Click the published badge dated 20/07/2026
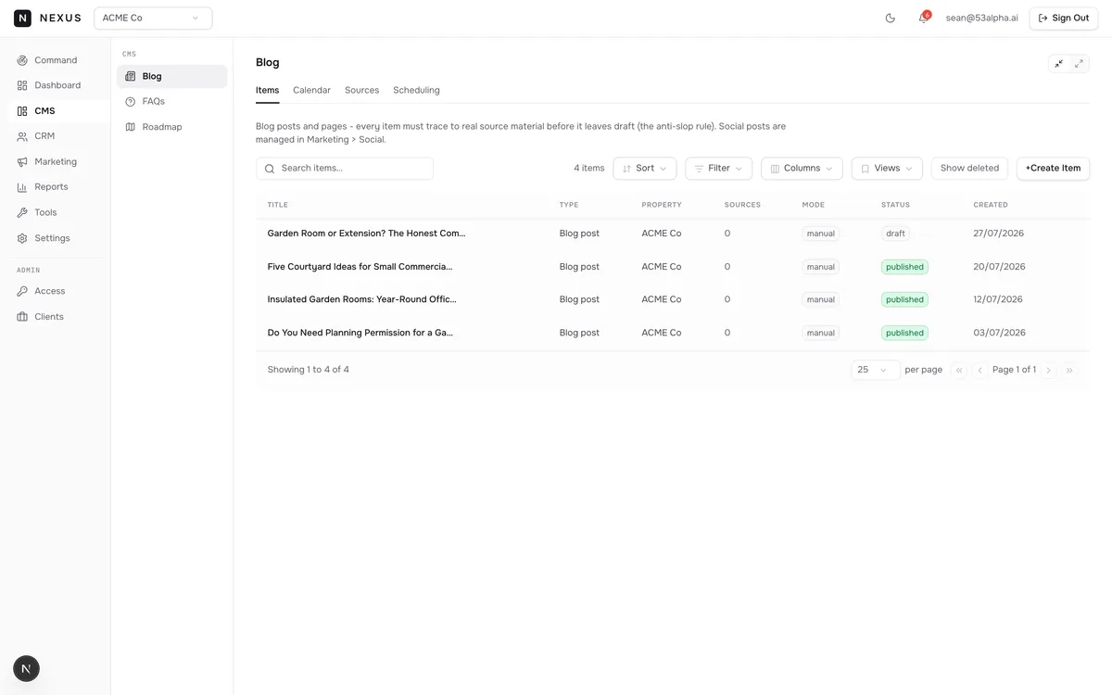 pyautogui.click(x=904, y=267)
